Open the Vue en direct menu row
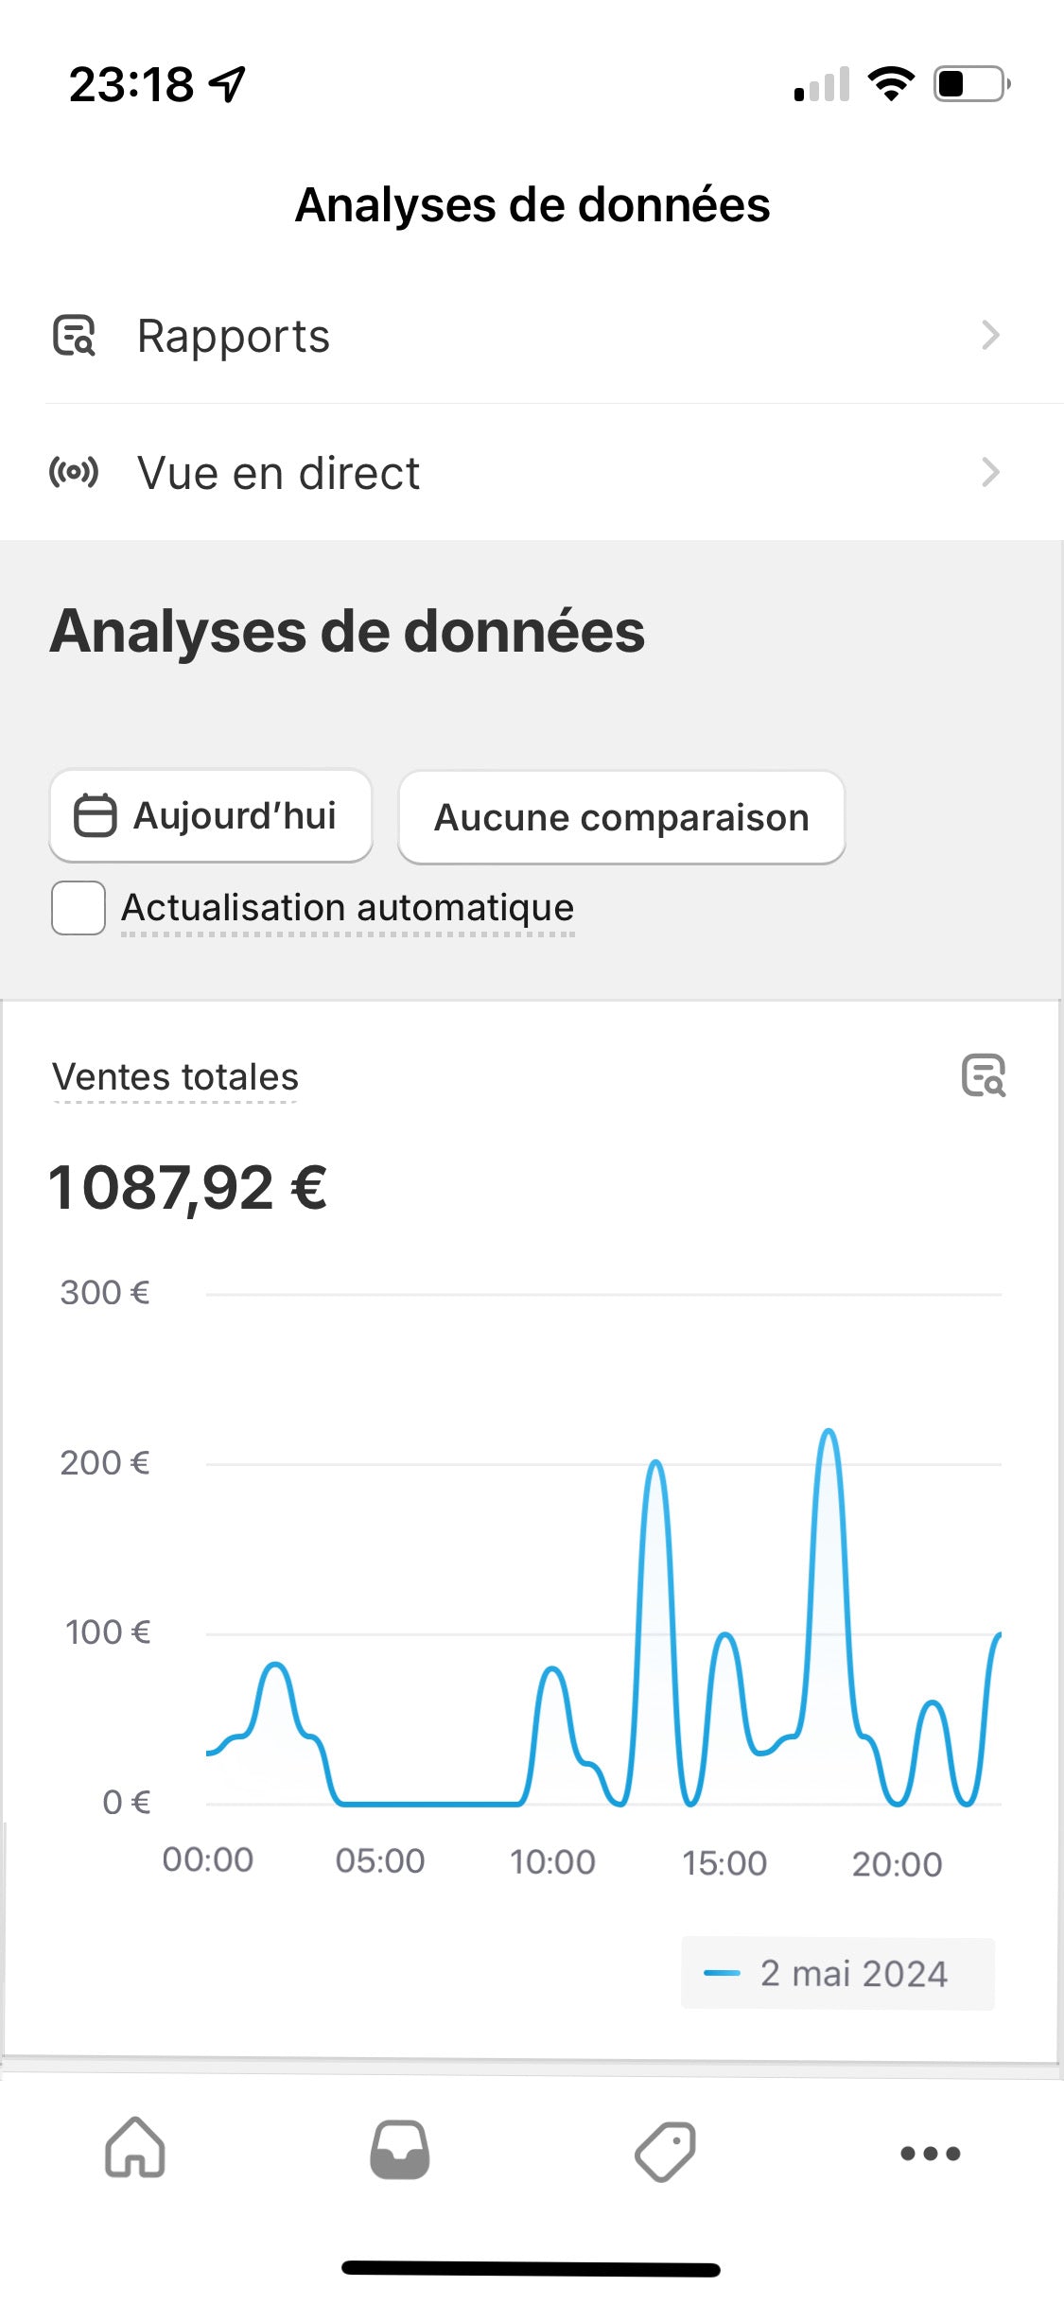Viewport: 1064px width, 2304px height. [x=530, y=472]
